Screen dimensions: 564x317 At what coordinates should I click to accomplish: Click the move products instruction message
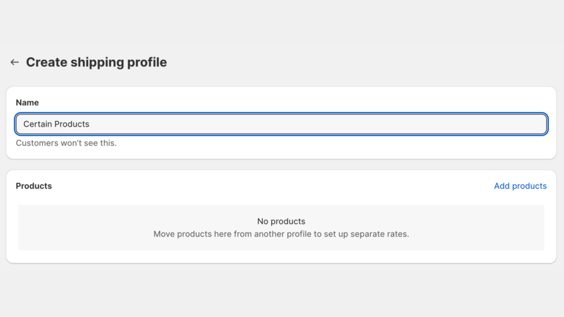[281, 234]
